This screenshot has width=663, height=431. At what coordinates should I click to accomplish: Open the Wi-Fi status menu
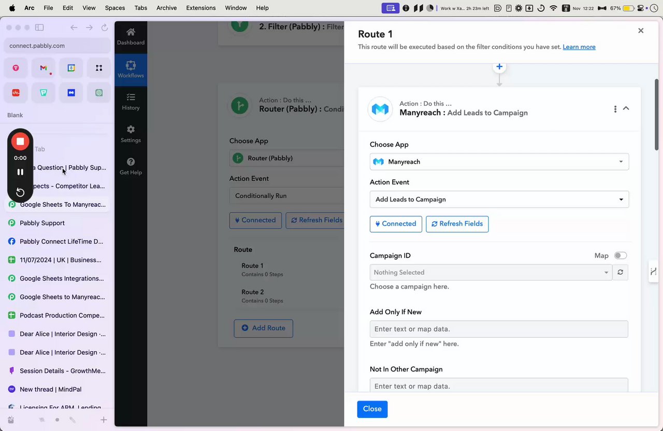[x=553, y=8]
